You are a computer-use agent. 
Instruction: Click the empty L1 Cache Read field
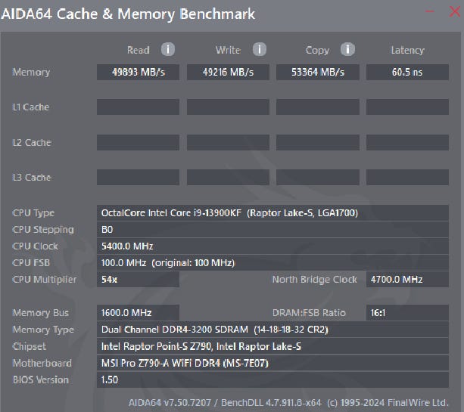(x=138, y=107)
